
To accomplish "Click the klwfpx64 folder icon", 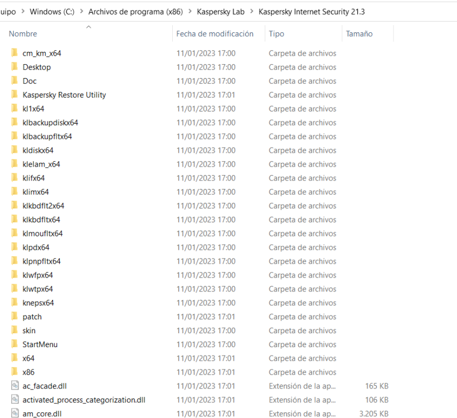I will (x=14, y=275).
